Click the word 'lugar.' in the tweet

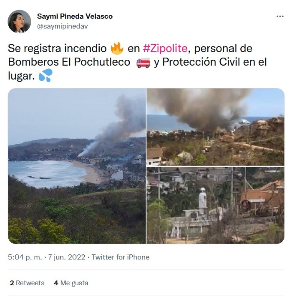click(21, 76)
